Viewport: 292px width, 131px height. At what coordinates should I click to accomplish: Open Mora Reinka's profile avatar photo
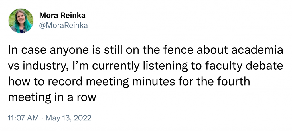(21, 21)
